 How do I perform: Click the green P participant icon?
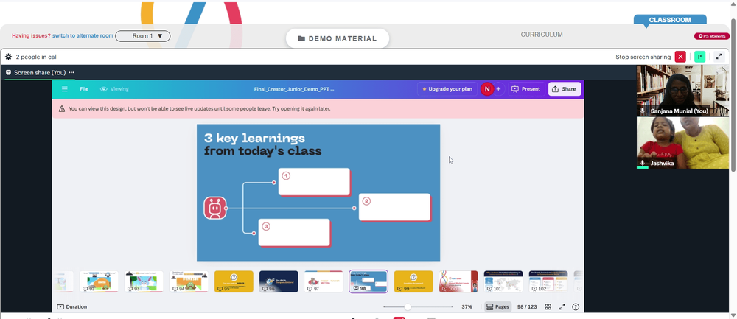[700, 57]
